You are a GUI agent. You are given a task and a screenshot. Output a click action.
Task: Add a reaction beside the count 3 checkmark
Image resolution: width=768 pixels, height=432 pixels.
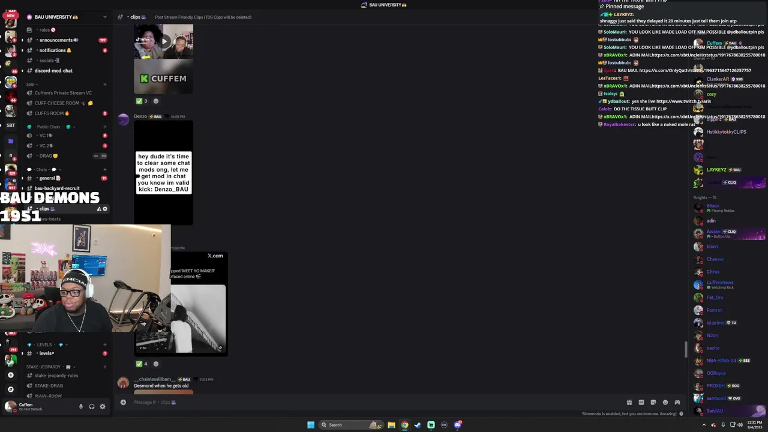(x=156, y=101)
